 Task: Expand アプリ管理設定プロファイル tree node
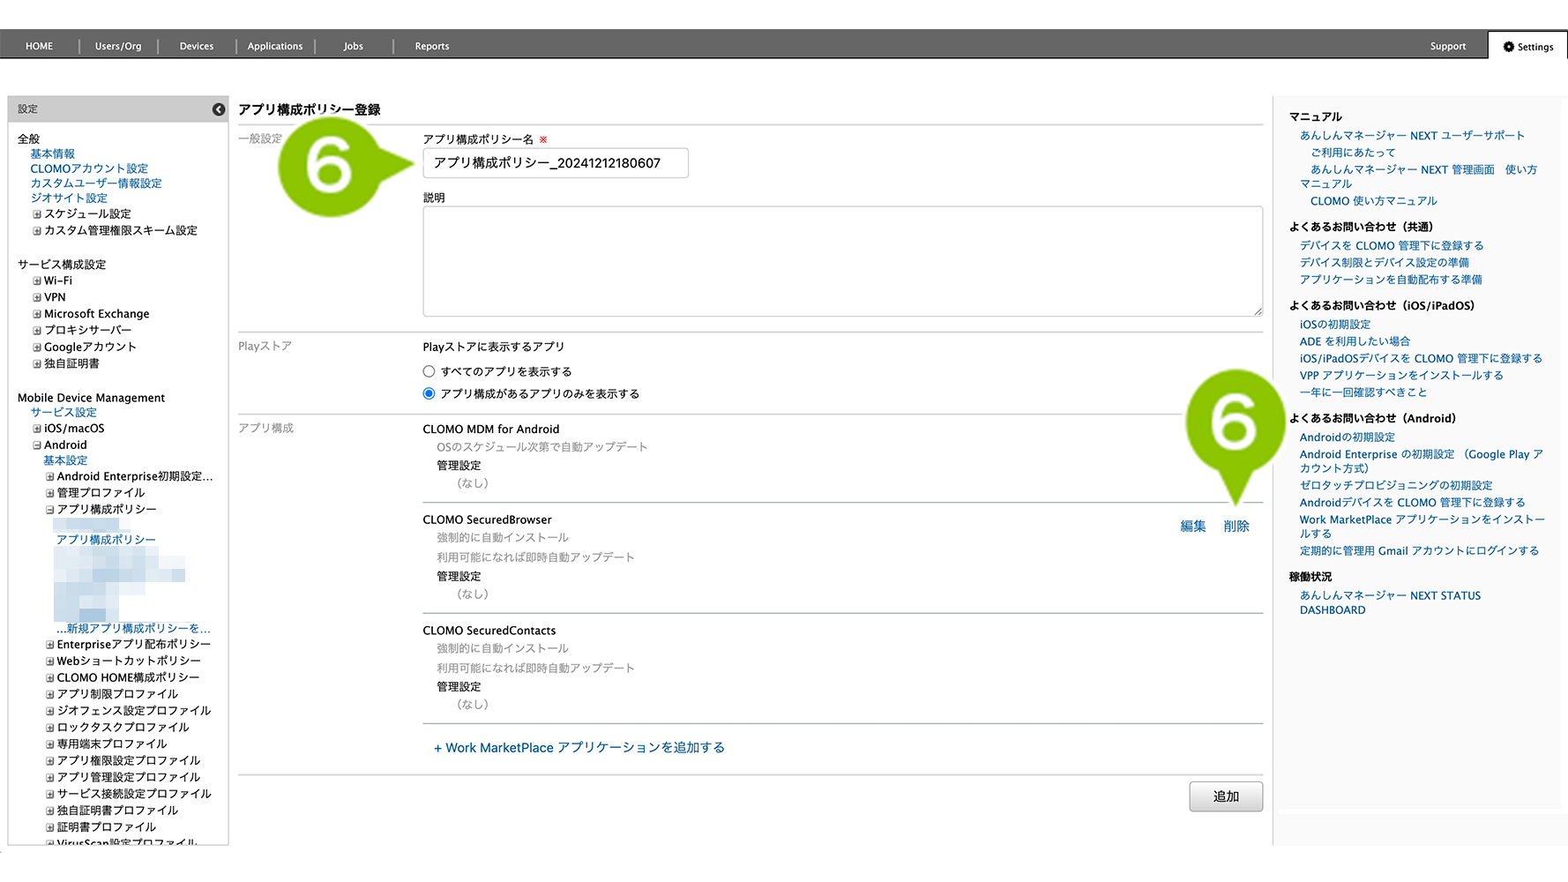click(50, 778)
